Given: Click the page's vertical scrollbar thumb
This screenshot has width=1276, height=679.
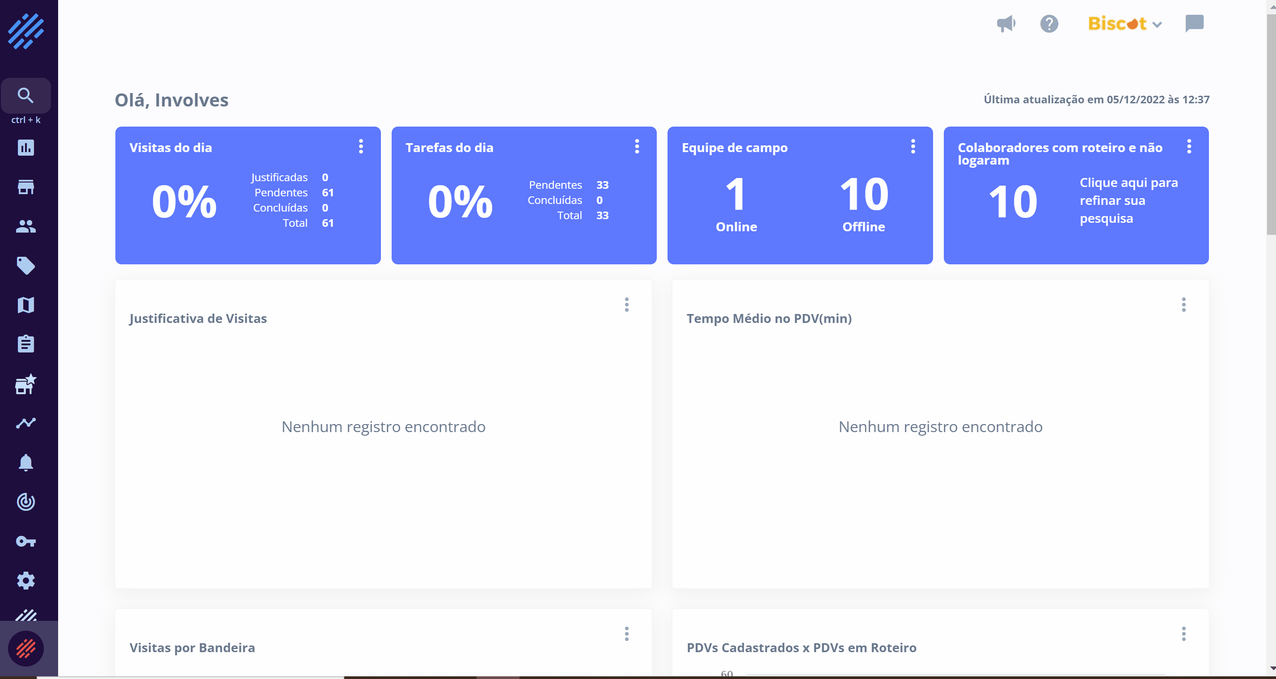Looking at the screenshot, I should [x=1271, y=124].
